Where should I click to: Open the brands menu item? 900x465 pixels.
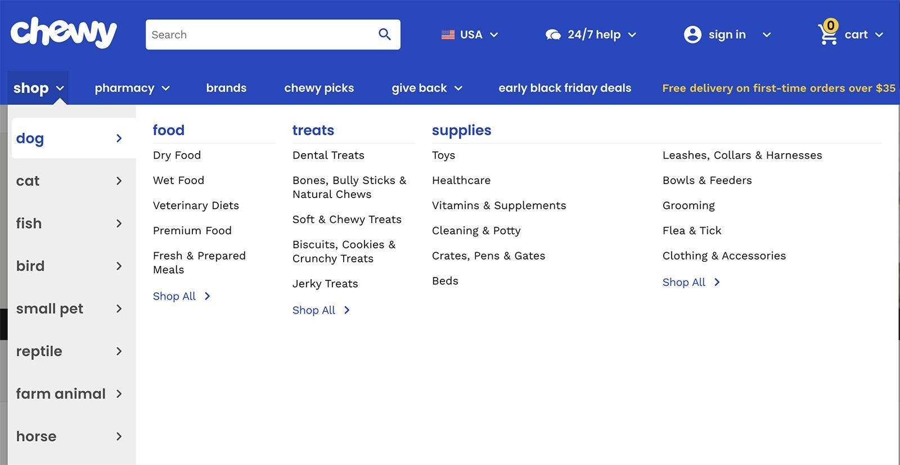226,88
